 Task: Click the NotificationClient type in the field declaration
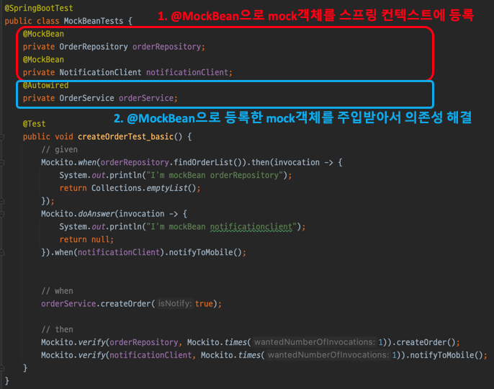(x=101, y=73)
